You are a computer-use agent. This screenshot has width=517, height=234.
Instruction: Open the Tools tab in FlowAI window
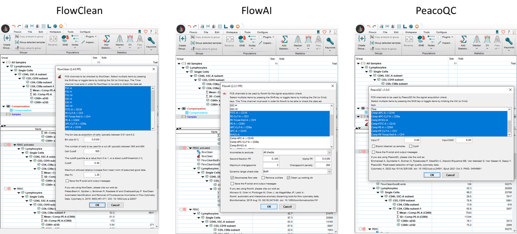(x=247, y=32)
